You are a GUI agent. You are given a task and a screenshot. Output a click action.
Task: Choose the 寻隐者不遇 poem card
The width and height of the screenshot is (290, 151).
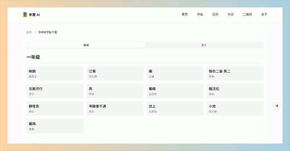(115, 108)
